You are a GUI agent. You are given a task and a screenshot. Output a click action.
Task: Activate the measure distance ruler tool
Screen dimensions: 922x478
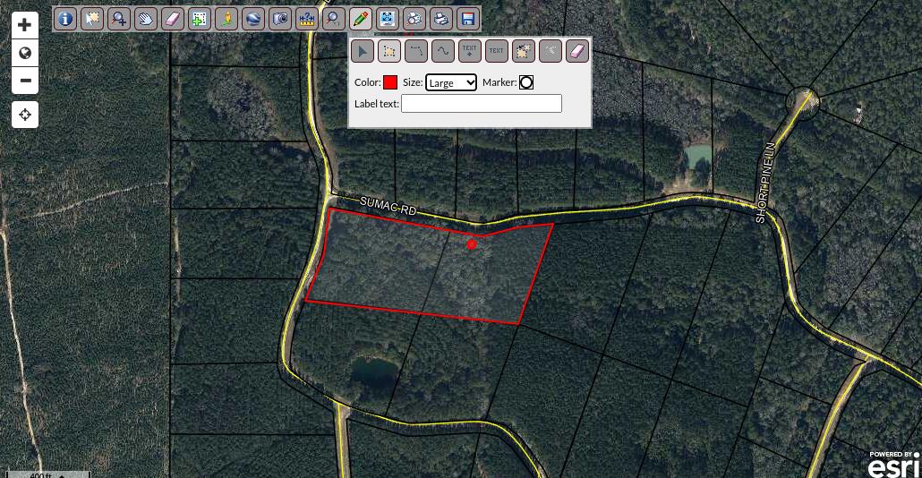click(x=307, y=19)
